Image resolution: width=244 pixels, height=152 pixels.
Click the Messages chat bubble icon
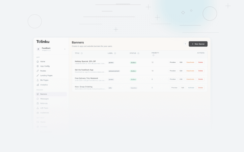38,99
